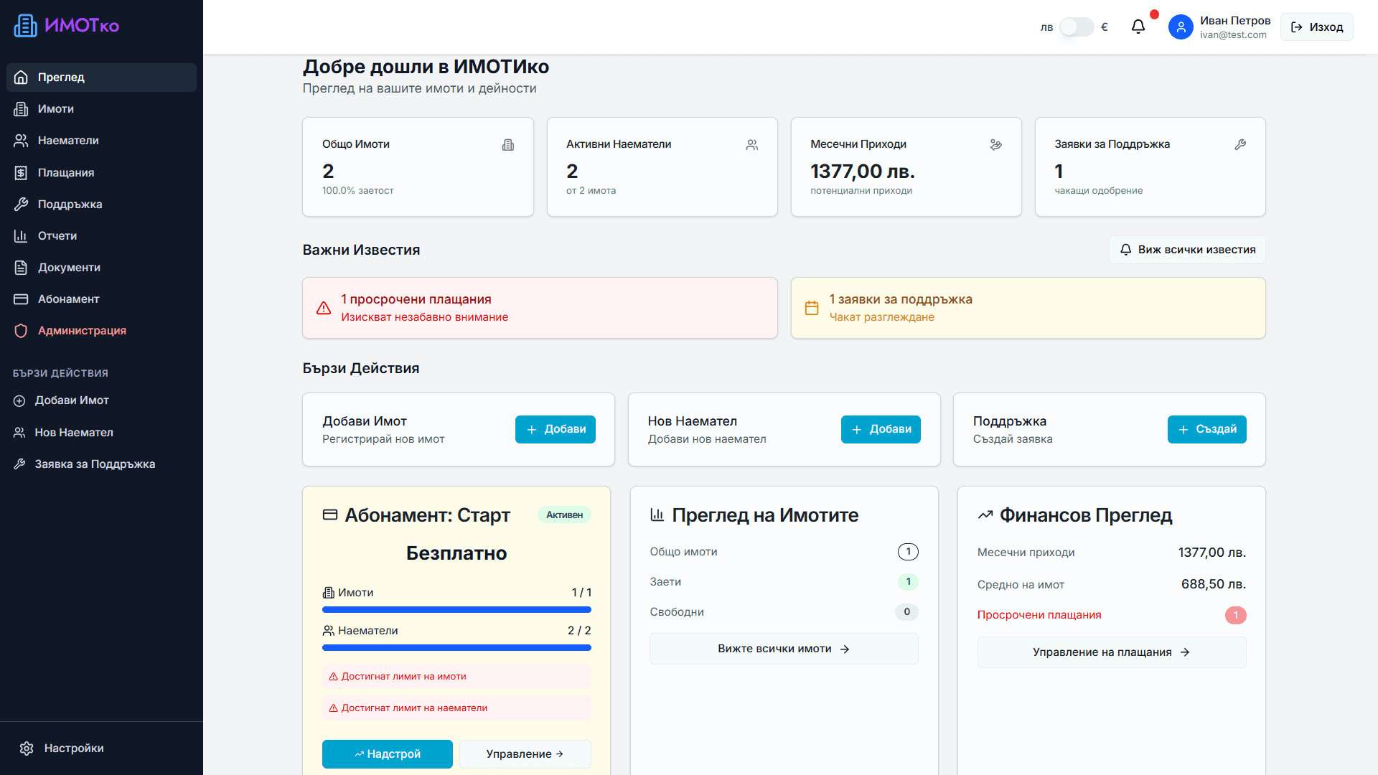Select Поддръжка in the sidebar
Viewport: 1378px width, 775px height.
101,205
